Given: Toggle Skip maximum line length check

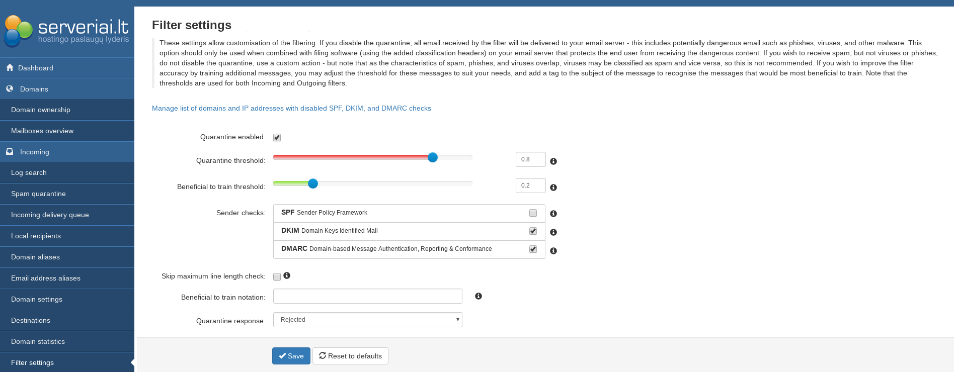Looking at the screenshot, I should (x=277, y=277).
